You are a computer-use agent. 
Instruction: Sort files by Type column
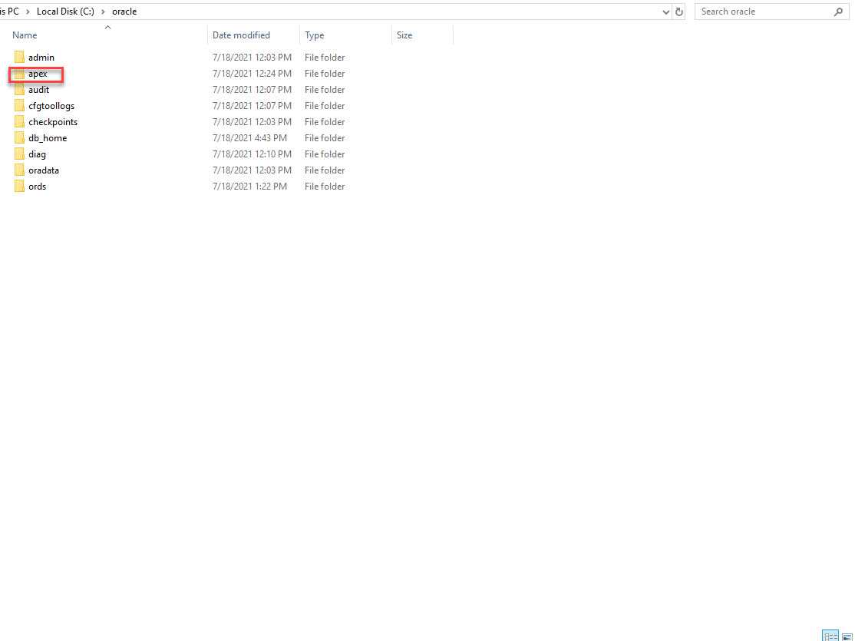click(x=314, y=35)
